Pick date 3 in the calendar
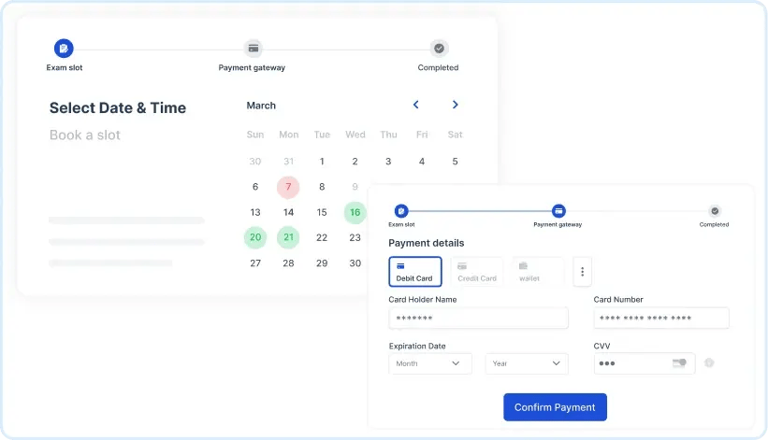The height and width of the screenshot is (440, 768). [388, 162]
